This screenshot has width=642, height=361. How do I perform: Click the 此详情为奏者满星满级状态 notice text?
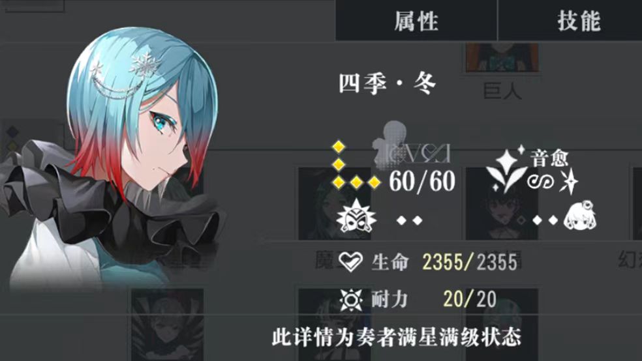click(x=396, y=338)
